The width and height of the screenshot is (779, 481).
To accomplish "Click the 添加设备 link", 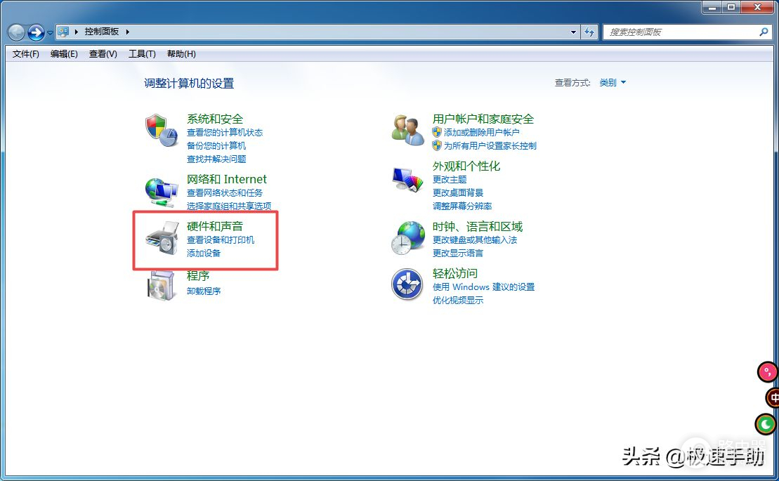I will point(203,253).
